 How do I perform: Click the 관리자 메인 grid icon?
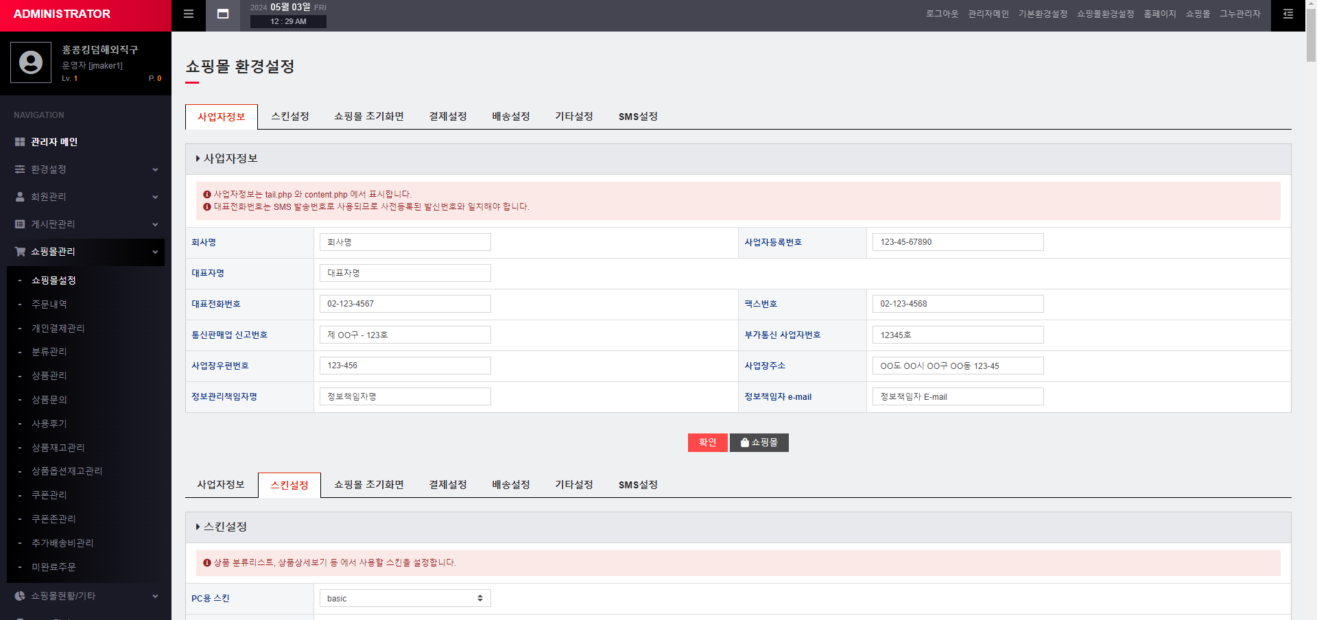[x=20, y=142]
